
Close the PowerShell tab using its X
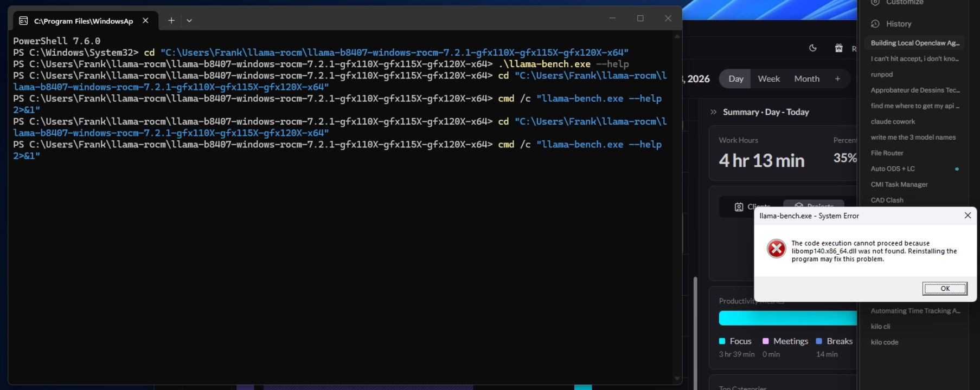145,21
